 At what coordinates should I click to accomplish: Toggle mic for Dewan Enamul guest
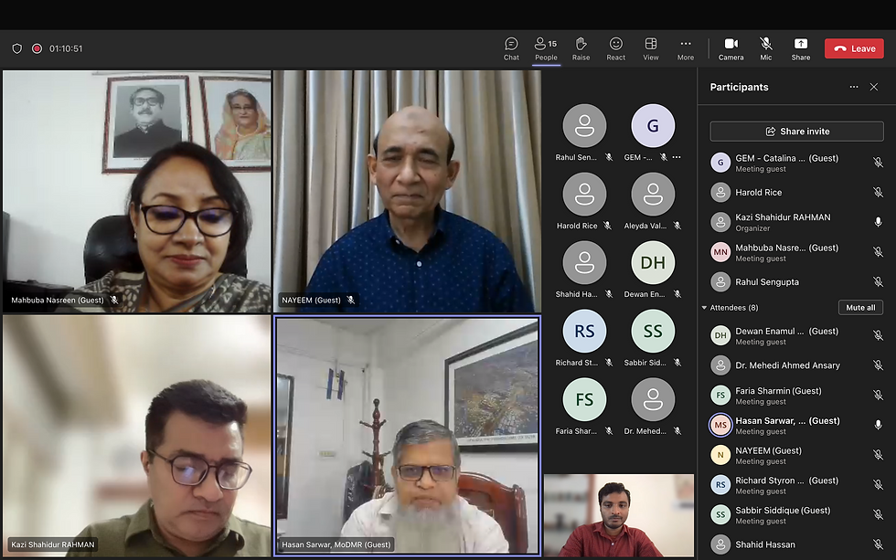(878, 335)
